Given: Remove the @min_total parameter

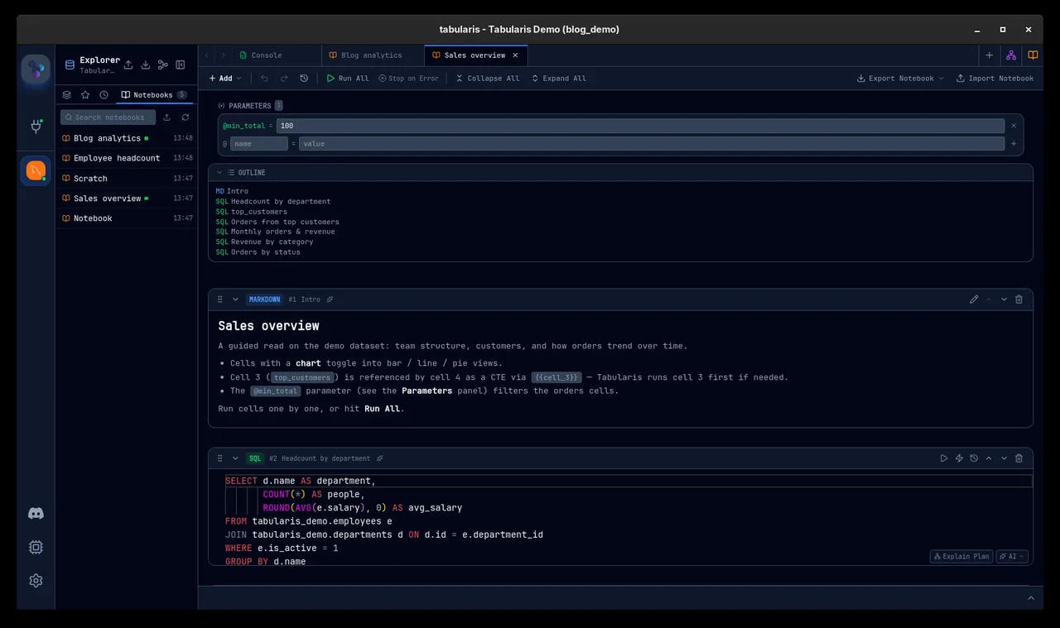Looking at the screenshot, I should click(x=1014, y=126).
